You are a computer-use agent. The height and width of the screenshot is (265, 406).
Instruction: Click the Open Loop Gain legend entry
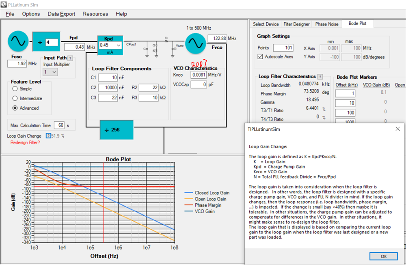(x=205, y=199)
